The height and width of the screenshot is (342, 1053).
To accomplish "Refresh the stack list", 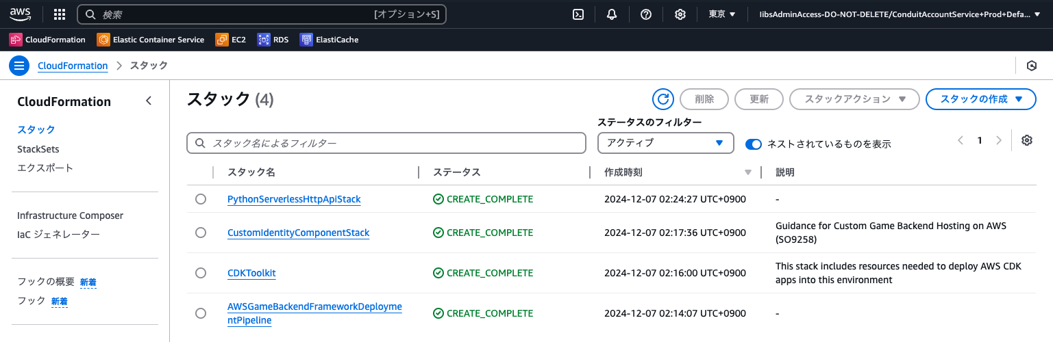I will [x=662, y=99].
